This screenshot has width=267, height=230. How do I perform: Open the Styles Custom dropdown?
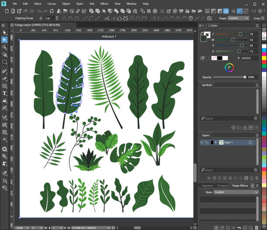tap(236, 192)
